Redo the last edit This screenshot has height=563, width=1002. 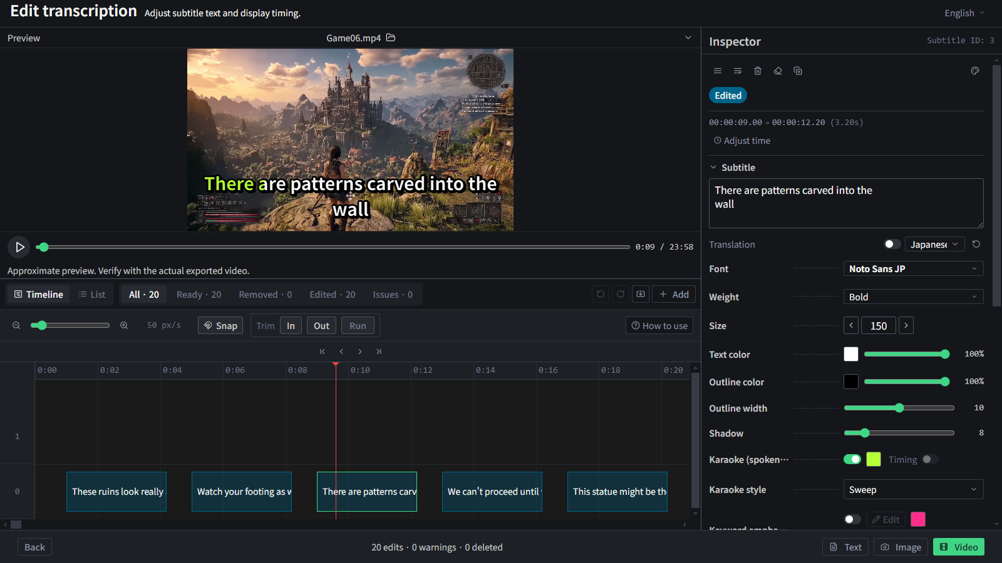tap(621, 294)
